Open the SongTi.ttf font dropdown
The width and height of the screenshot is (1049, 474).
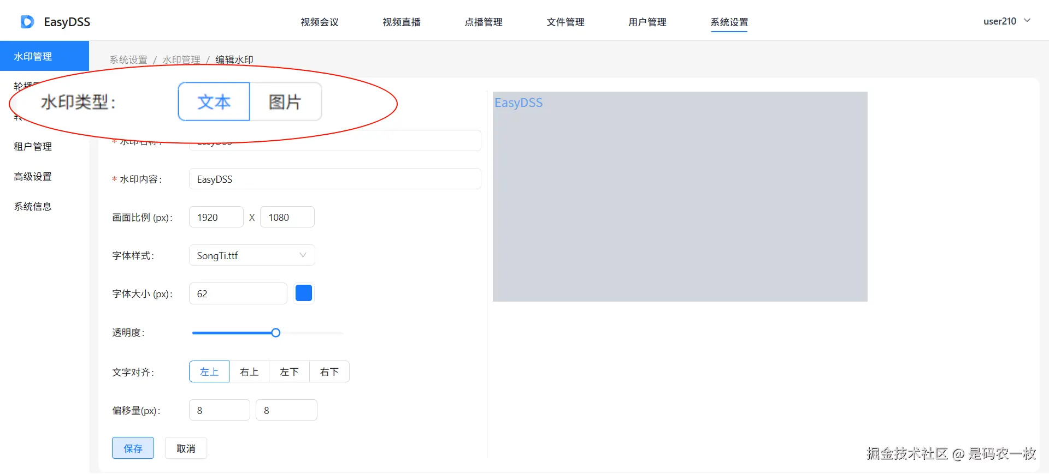coord(252,255)
